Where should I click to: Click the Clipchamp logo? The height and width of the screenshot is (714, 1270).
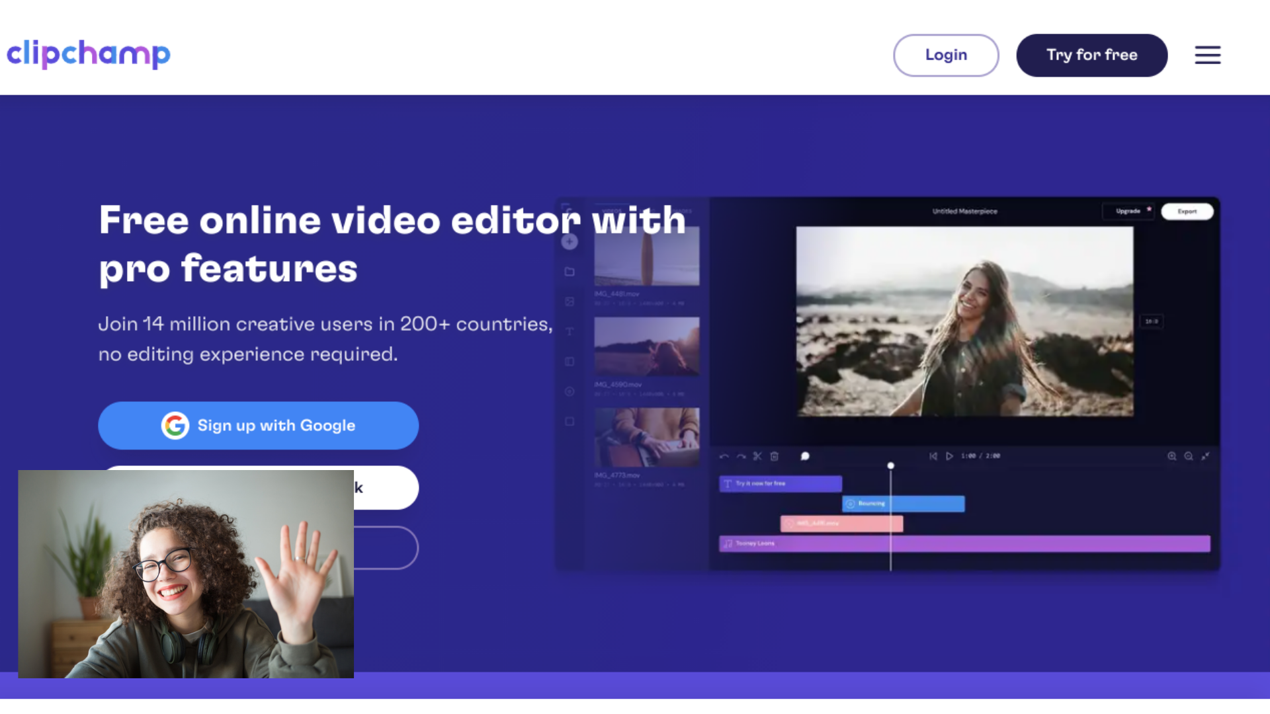[x=89, y=54]
